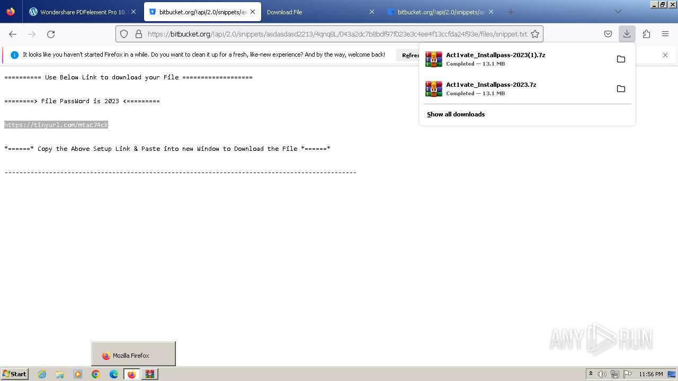Expand the list all tabs dropdown
678x381 pixels.
pyautogui.click(x=618, y=12)
